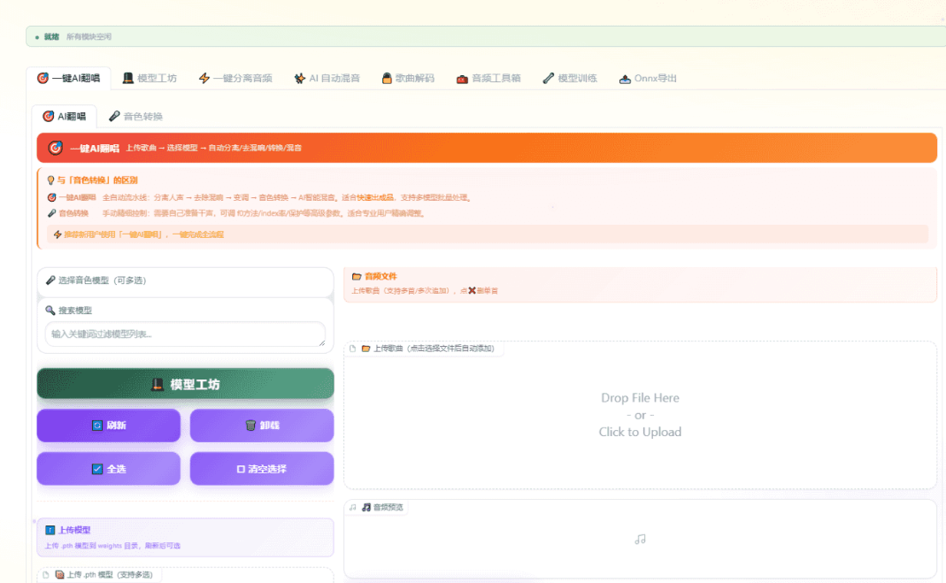Screen dimensions: 946x583
Task: Click the green status dot before 就绪
Action: click(37, 37)
